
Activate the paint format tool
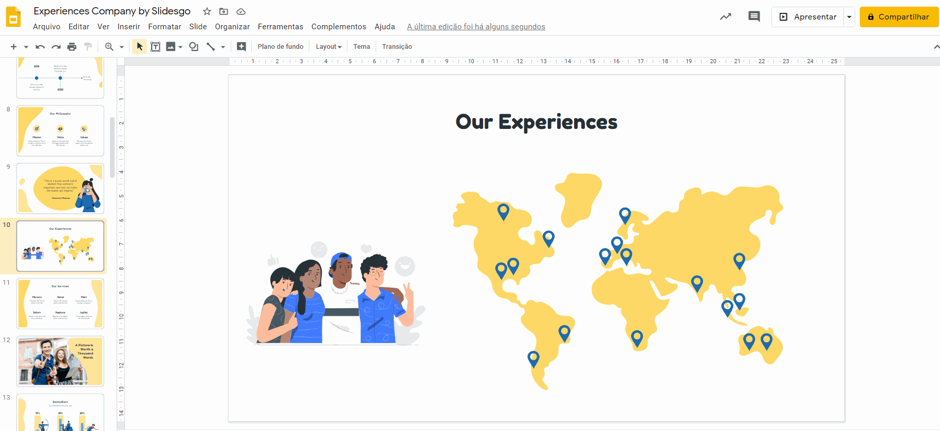coord(88,47)
